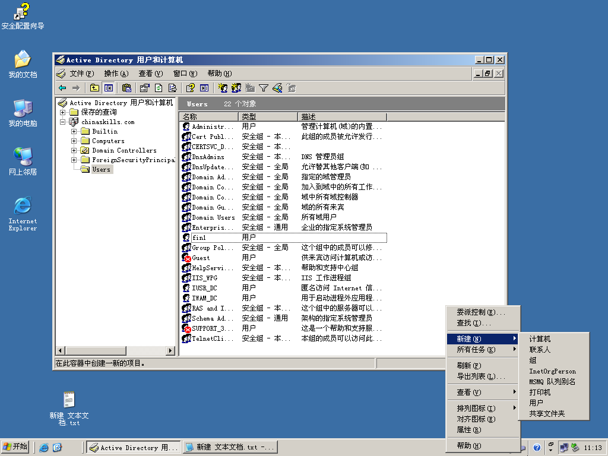Image resolution: width=608 pixels, height=456 pixels.
Task: Open the View (查看) submenu in context menu
Action: click(482, 392)
